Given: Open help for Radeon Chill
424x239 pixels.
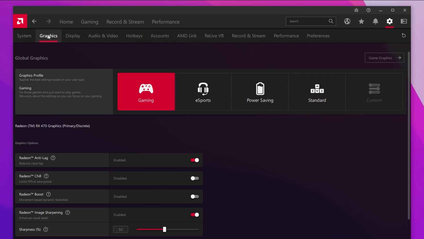Looking at the screenshot, I should (46, 176).
